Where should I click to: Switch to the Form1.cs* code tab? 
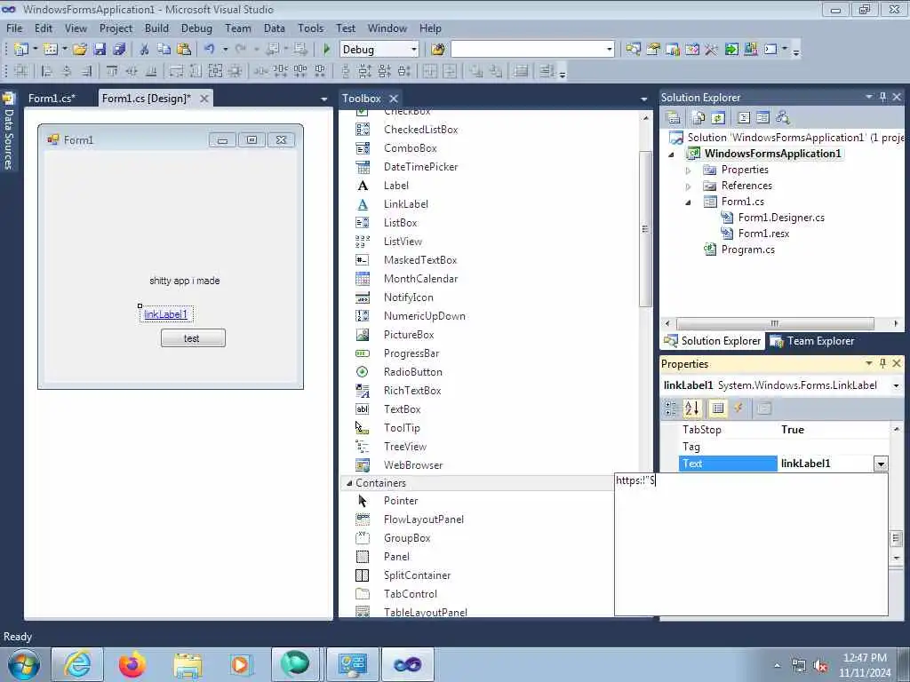click(52, 99)
